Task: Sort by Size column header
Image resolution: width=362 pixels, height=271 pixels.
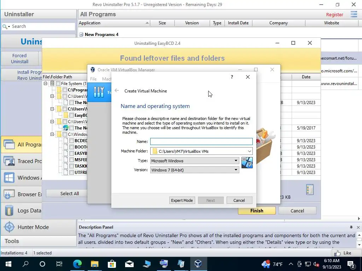Action: click(162, 23)
